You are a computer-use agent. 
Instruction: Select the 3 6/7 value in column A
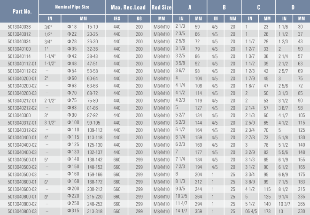(x=180, y=70)
